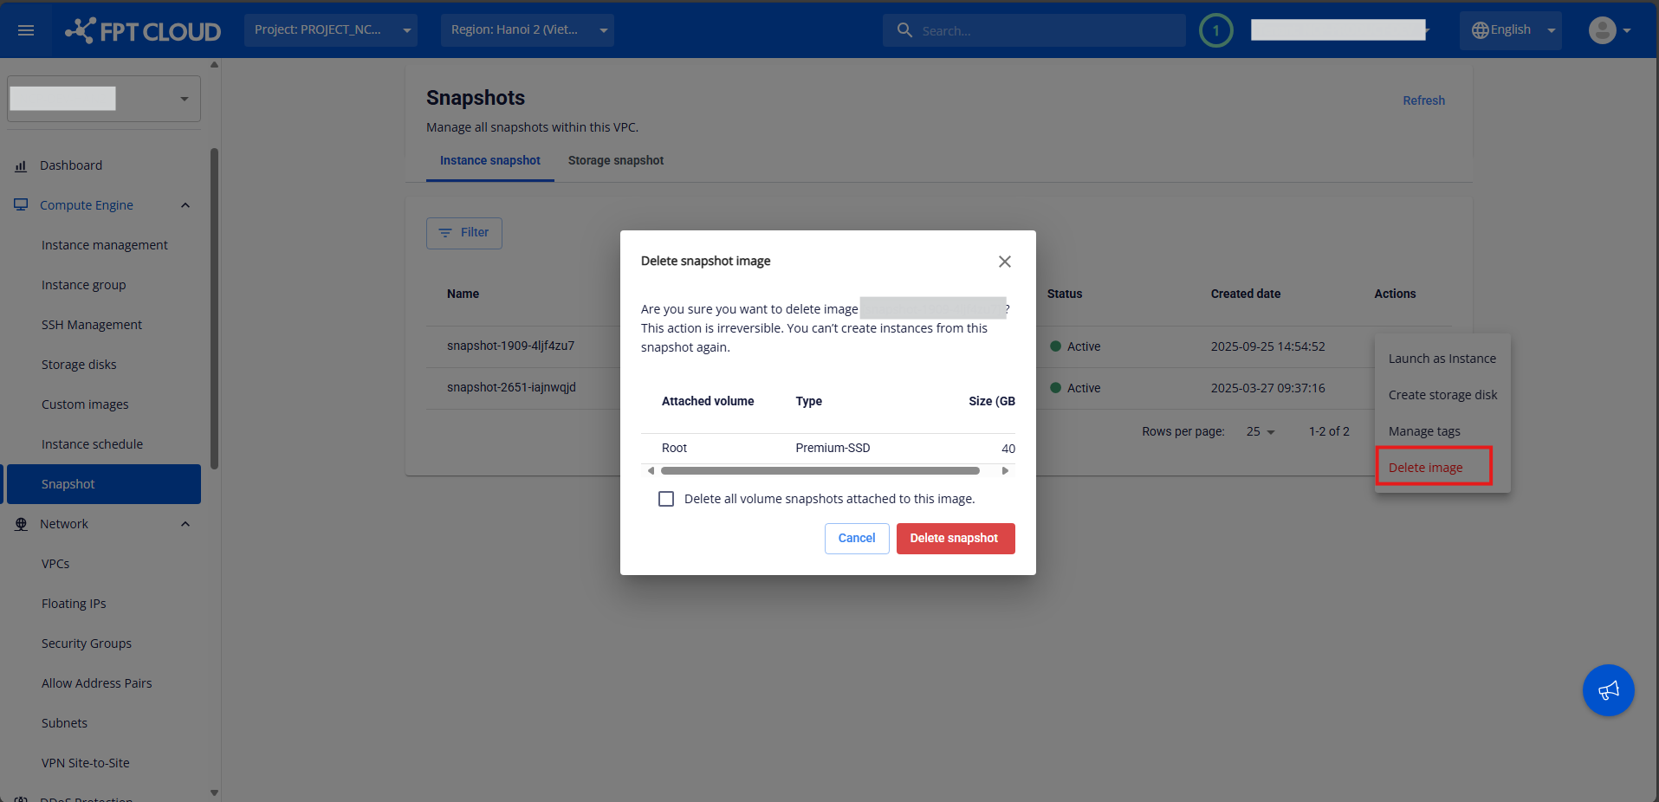This screenshot has width=1659, height=802.
Task: Collapse the Compute Engine section
Action: click(x=185, y=205)
